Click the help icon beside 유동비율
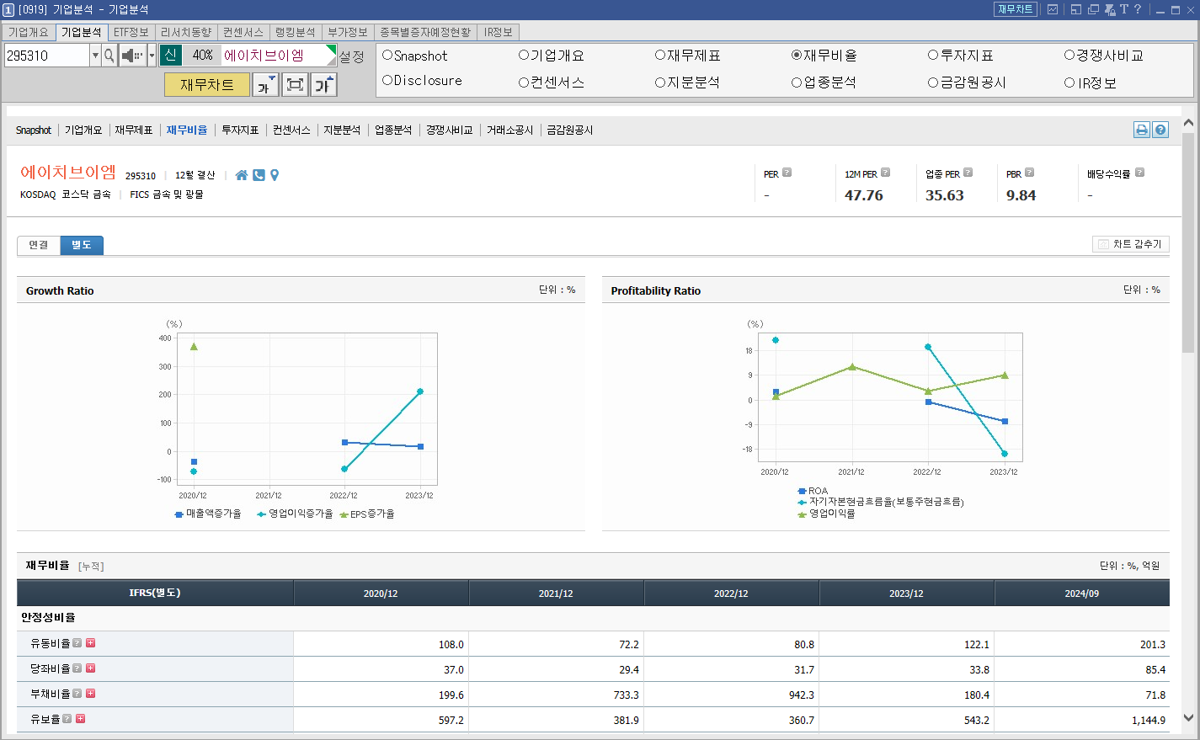Screen dimensions: 1200x740 (x=77, y=642)
